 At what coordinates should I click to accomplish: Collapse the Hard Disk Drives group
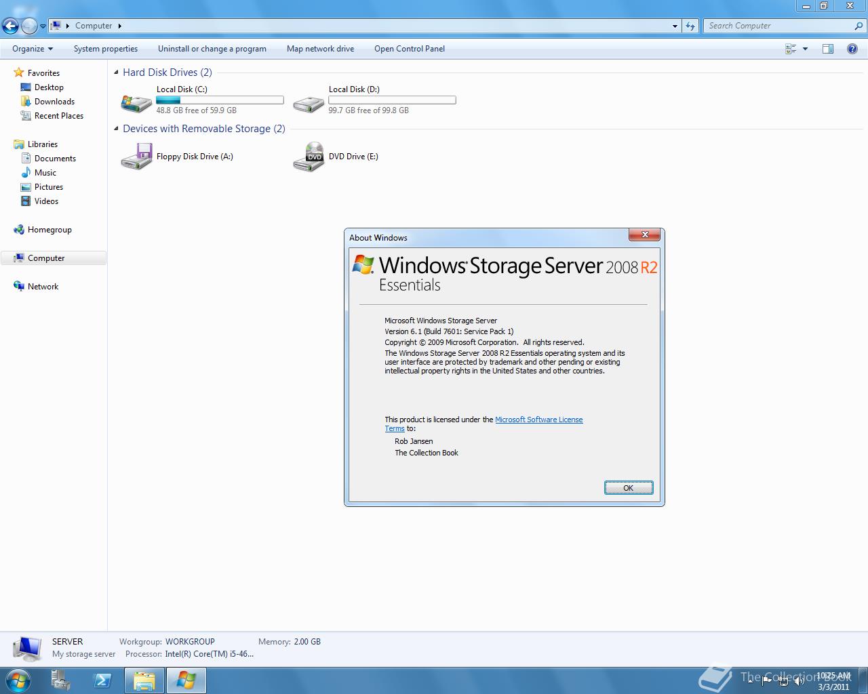pos(117,73)
